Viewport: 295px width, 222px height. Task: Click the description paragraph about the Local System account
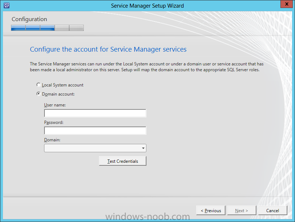point(146,67)
